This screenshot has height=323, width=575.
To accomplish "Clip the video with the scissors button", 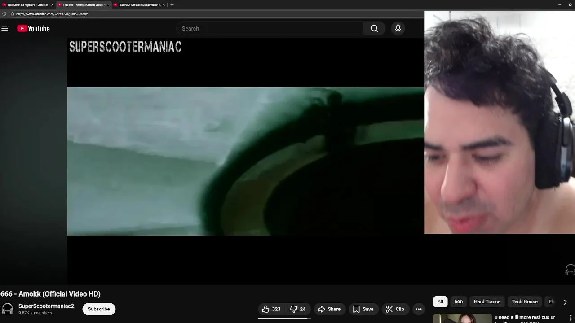I will [x=395, y=309].
